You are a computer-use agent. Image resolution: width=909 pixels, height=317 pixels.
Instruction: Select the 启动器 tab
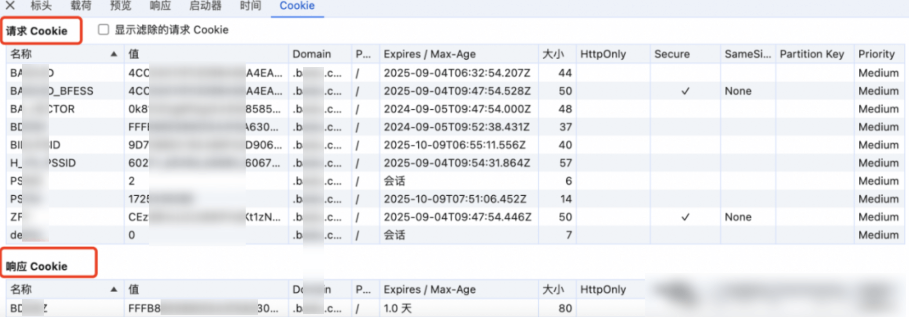pyautogui.click(x=206, y=6)
